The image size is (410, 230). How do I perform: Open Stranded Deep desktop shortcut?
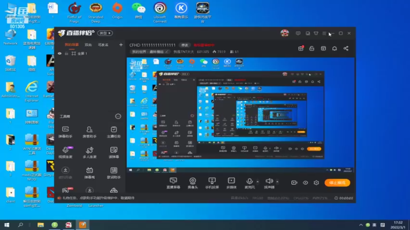tap(96, 13)
